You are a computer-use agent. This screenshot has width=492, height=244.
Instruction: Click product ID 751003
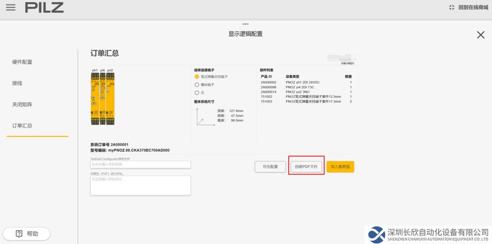(x=266, y=102)
